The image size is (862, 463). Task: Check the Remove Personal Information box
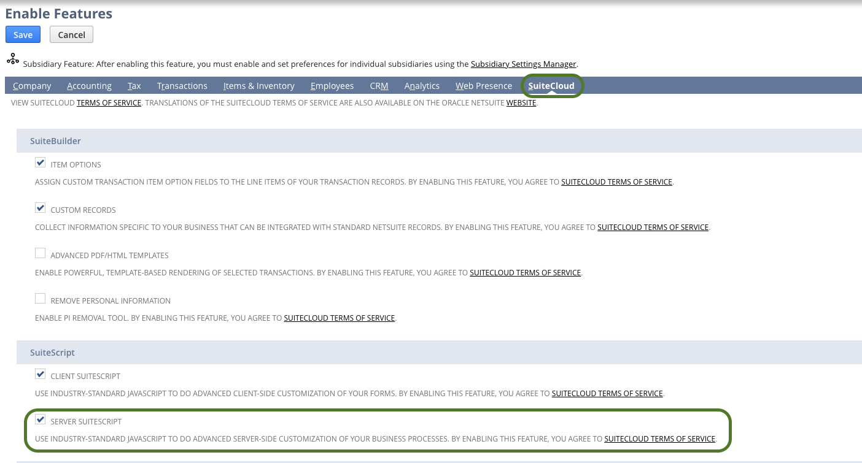(x=40, y=298)
